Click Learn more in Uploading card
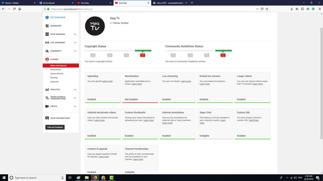Image resolution: width=323 pixels, height=181 pixels. pos(107,81)
